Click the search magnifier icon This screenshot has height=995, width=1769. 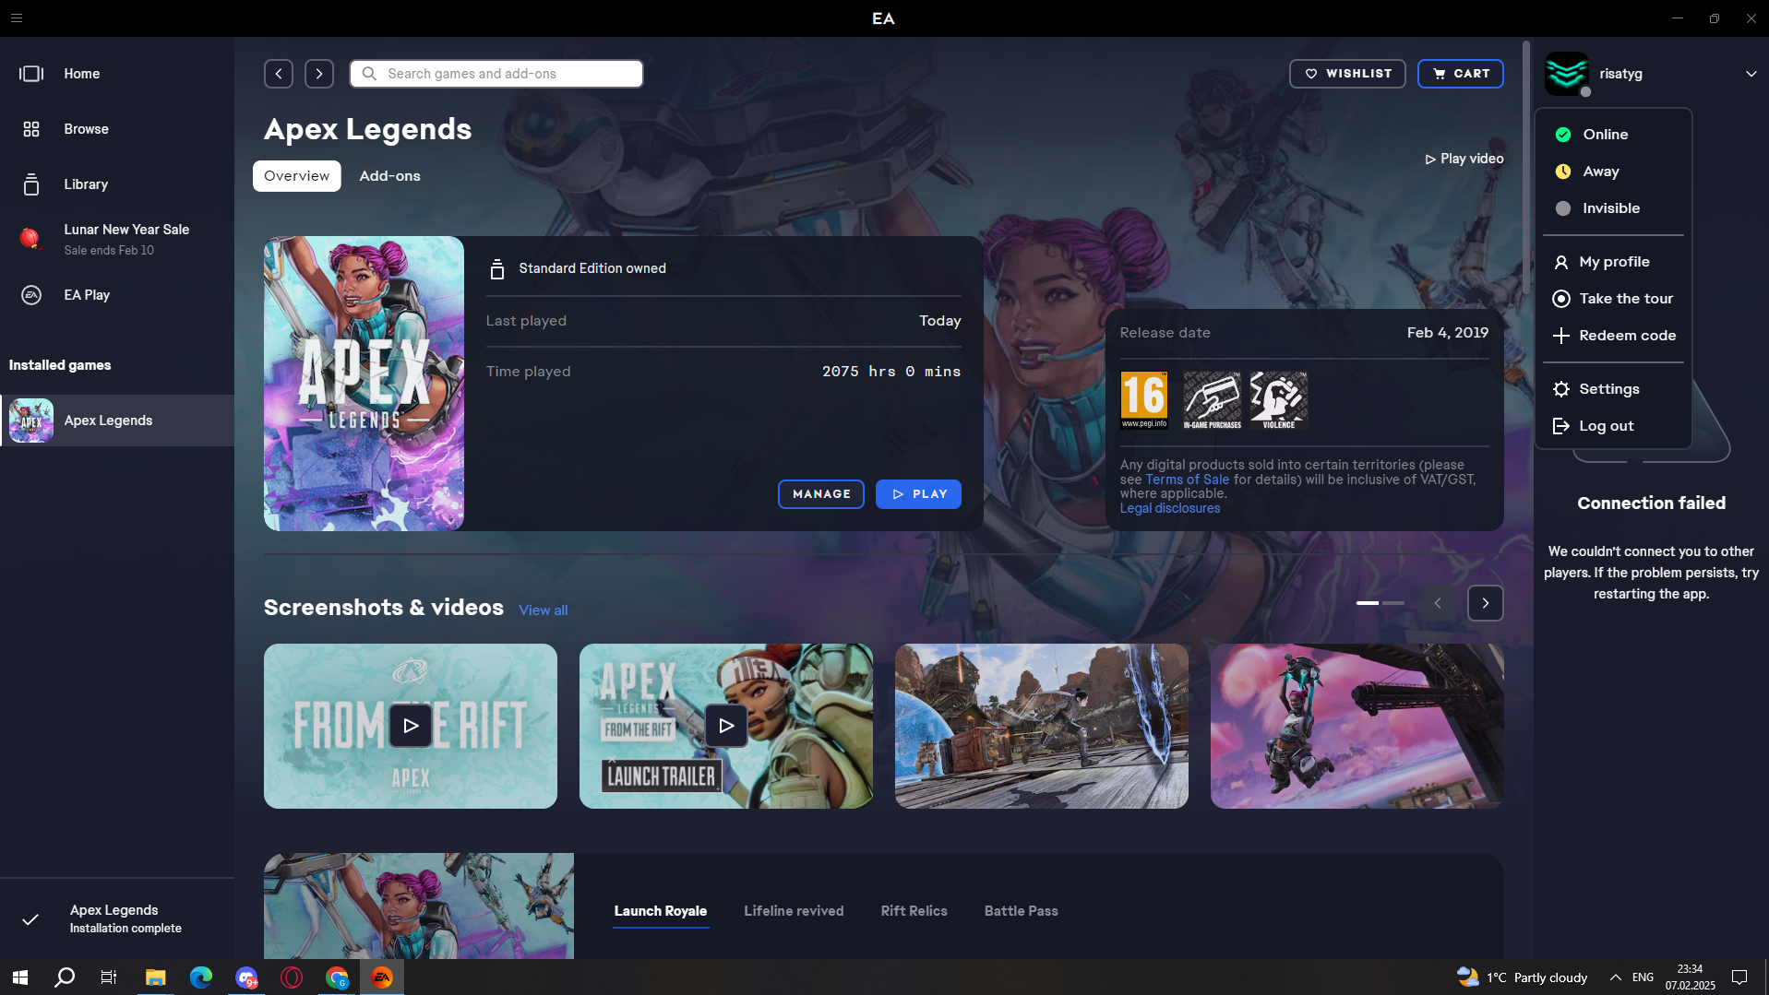point(369,74)
